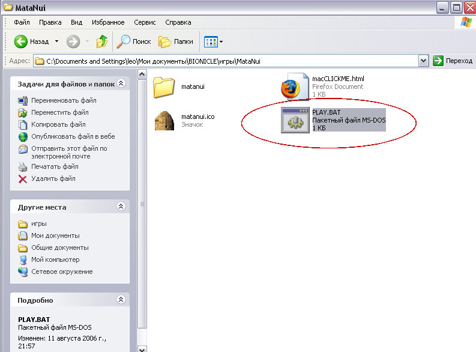Screen dimensions: 476x352
Task: Click the PLAY.BAT file name label
Action: point(327,112)
